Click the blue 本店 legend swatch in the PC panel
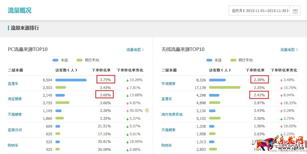This screenshot has height=154, width=307. click(55, 60)
